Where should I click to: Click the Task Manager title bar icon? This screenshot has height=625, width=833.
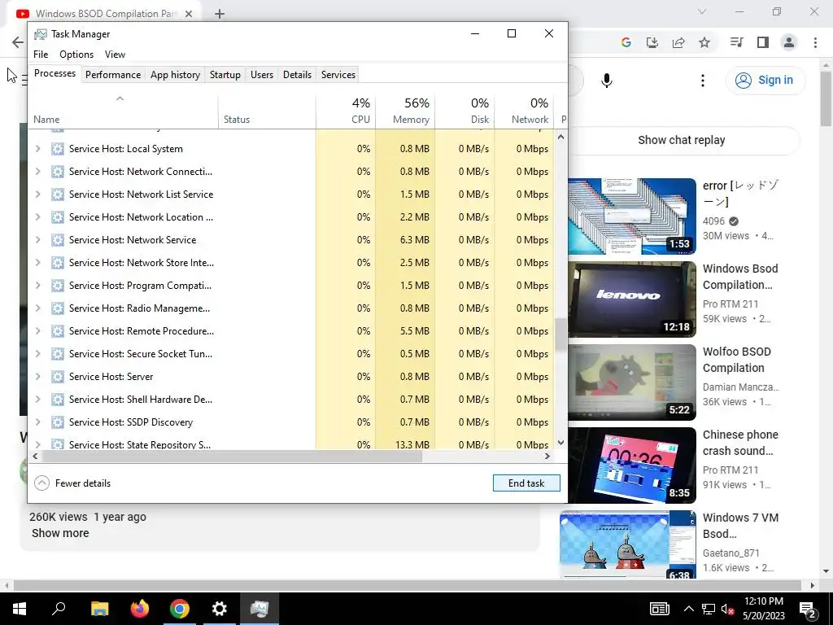click(x=41, y=34)
